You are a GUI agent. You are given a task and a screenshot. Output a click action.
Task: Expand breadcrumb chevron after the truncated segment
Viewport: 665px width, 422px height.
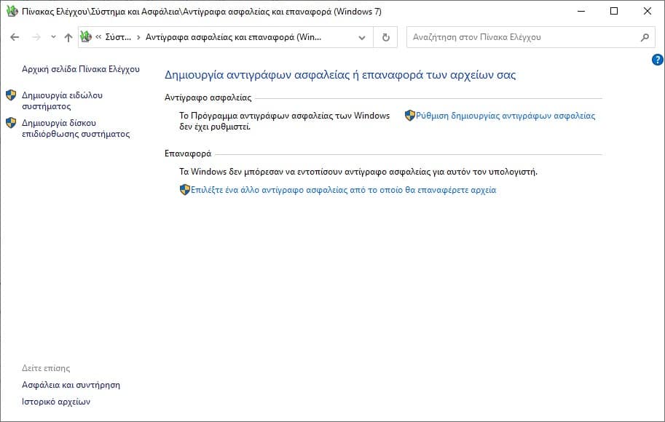pyautogui.click(x=137, y=37)
